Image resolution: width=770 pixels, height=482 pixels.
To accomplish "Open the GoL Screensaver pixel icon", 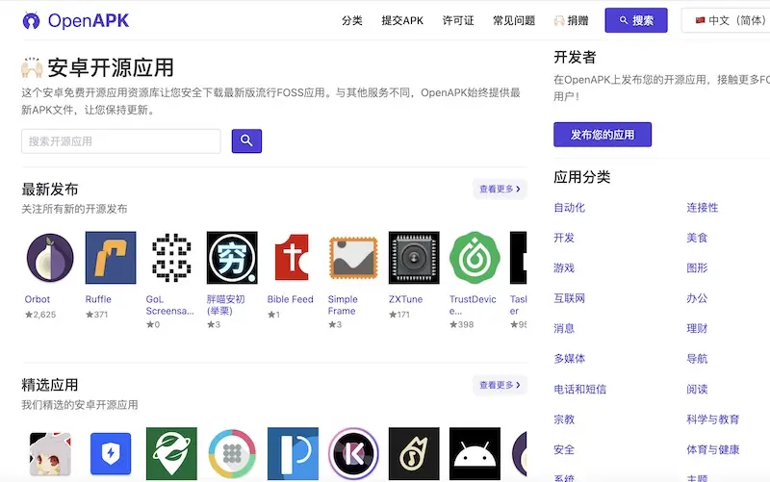I will (x=171, y=258).
